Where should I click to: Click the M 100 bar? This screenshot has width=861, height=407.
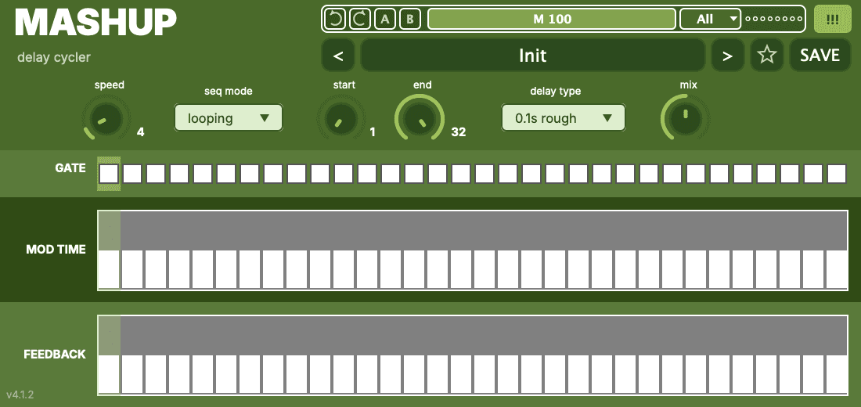coord(552,20)
